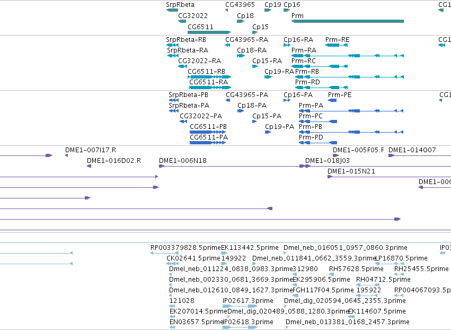The height and width of the screenshot is (330, 451).
Task: Click transcript Prm-RA label
Action: point(304,50)
